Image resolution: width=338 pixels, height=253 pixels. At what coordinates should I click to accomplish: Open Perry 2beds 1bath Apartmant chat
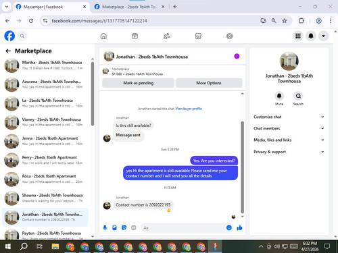(x=45, y=160)
